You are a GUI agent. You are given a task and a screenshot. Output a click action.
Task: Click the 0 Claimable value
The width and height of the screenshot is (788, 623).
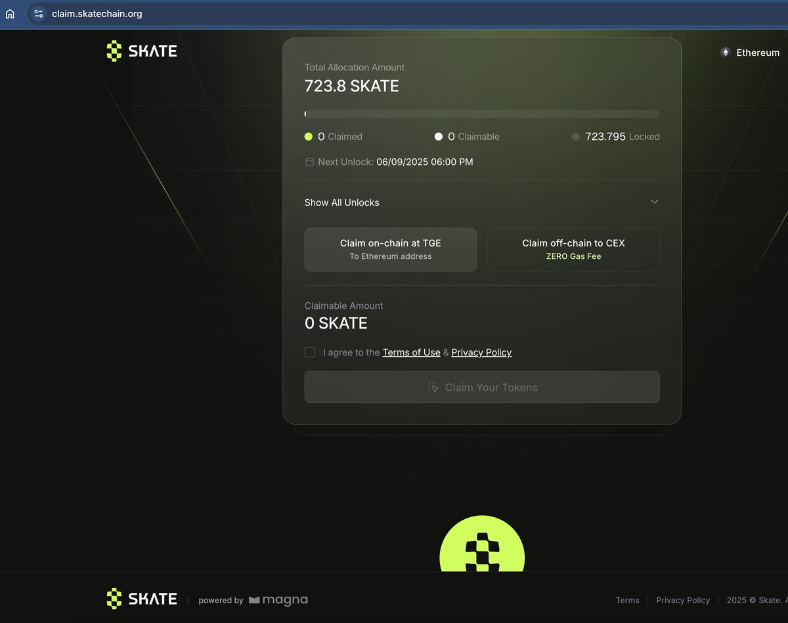coord(451,137)
